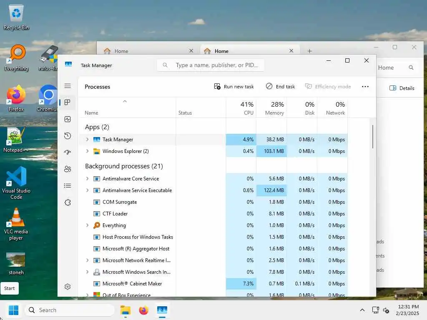Image resolution: width=427 pixels, height=320 pixels.
Task: Click taskbar Search box
Action: (70, 310)
